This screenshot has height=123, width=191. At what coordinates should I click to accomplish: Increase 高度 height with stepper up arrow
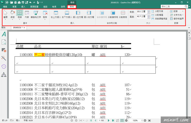tap(149, 11)
